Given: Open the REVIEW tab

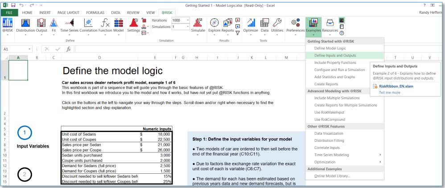Looking at the screenshot, I should point(133,12).
